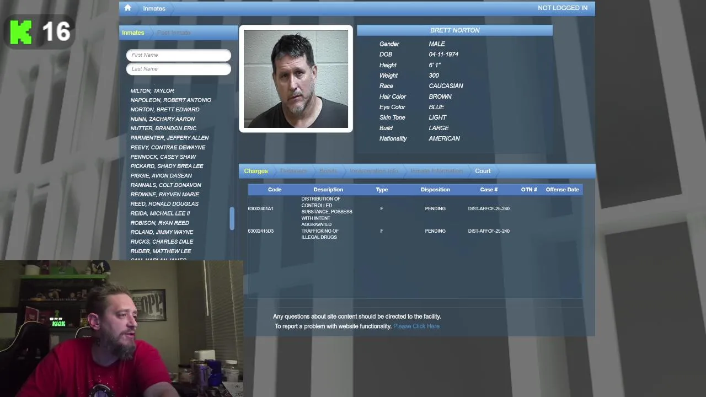Screen dimensions: 706x397
Task: Select inmate REED, RONALD DOUGLAS
Action: click(164, 204)
